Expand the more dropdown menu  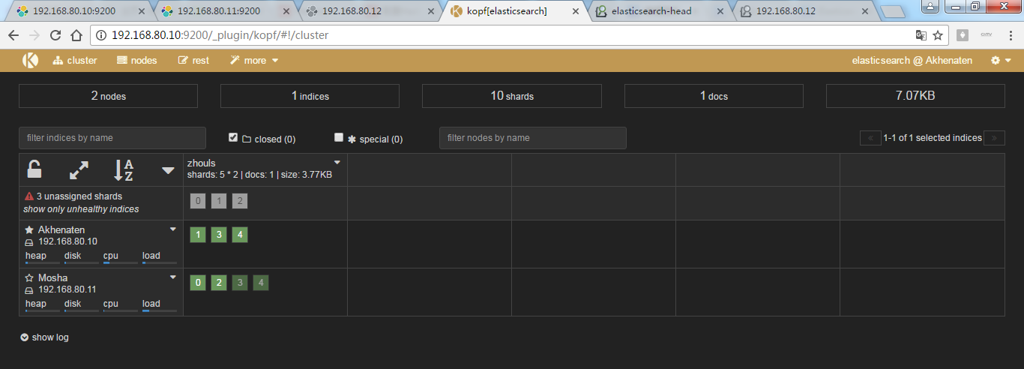[254, 60]
